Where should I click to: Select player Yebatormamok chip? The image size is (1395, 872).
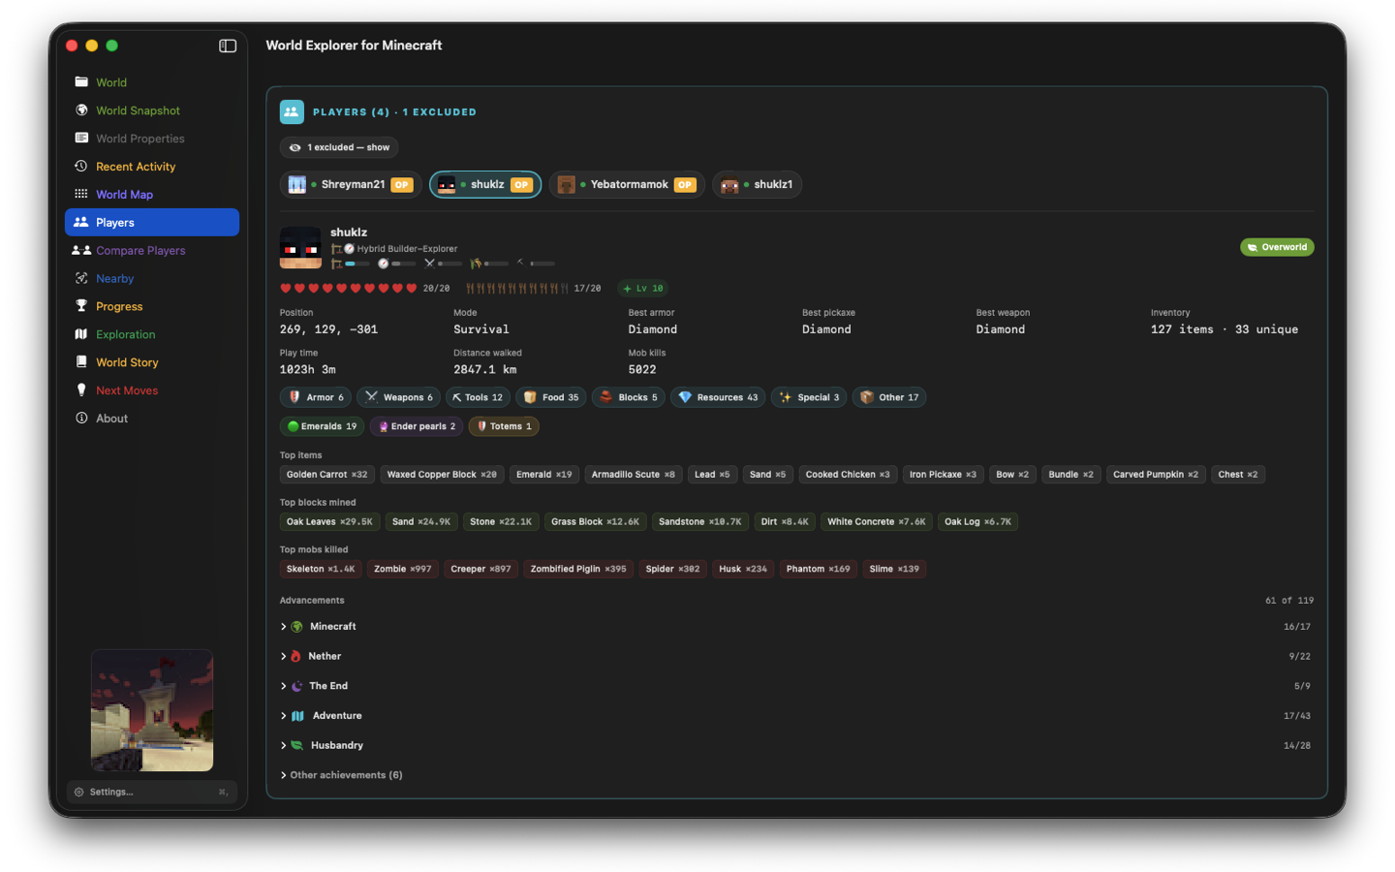coord(627,184)
